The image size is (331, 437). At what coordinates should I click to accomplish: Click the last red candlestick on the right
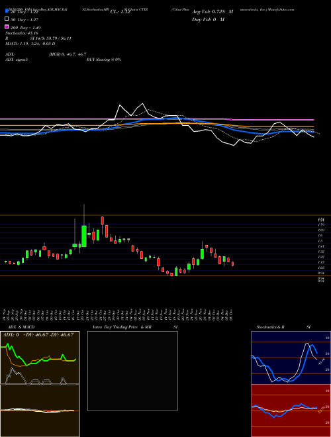(x=232, y=264)
